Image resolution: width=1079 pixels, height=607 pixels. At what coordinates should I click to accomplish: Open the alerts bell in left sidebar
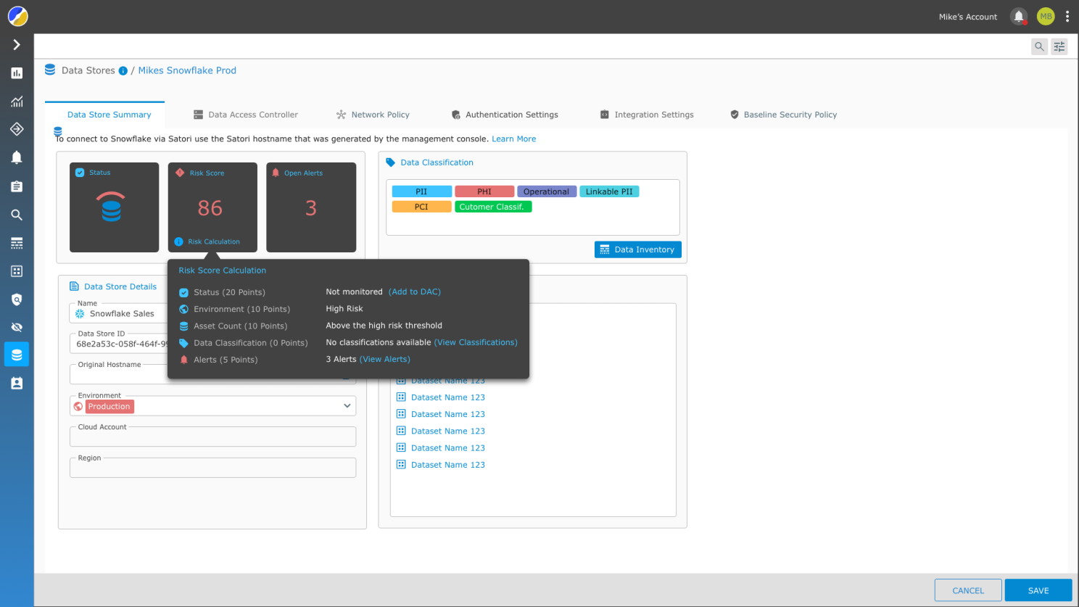[17, 157]
